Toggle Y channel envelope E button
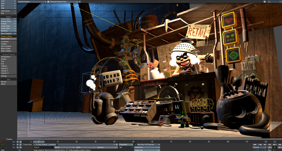 pos(20,145)
